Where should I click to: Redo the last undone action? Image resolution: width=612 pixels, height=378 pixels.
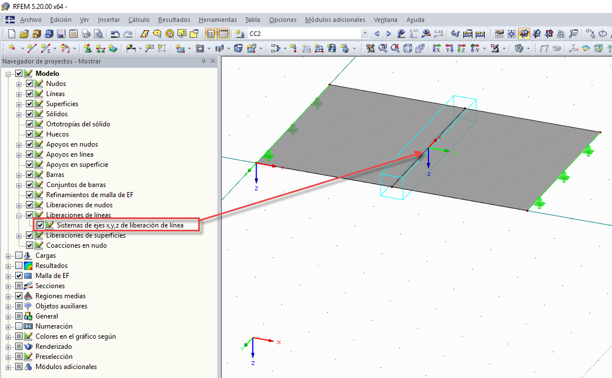click(128, 34)
